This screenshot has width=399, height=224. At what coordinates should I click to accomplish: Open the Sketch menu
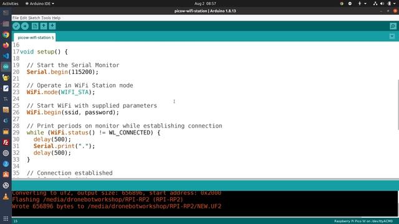tap(34, 18)
